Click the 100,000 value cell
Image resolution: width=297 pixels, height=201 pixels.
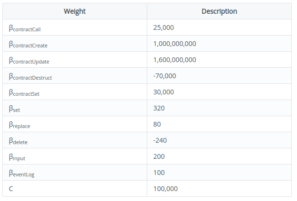pyautogui.click(x=166, y=189)
